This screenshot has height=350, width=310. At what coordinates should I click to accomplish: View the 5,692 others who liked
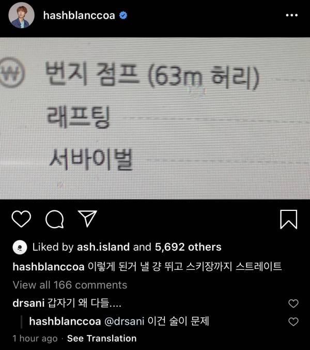pyautogui.click(x=188, y=247)
